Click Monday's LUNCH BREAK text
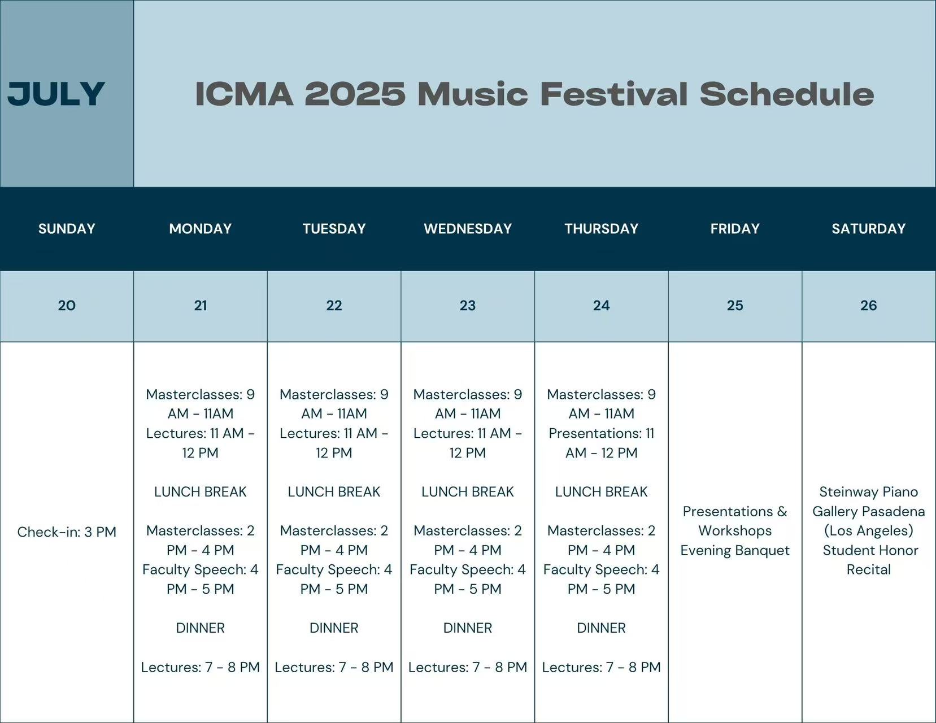The width and height of the screenshot is (936, 723). click(x=201, y=492)
